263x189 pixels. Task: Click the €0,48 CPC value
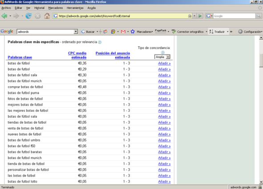[x=82, y=87]
